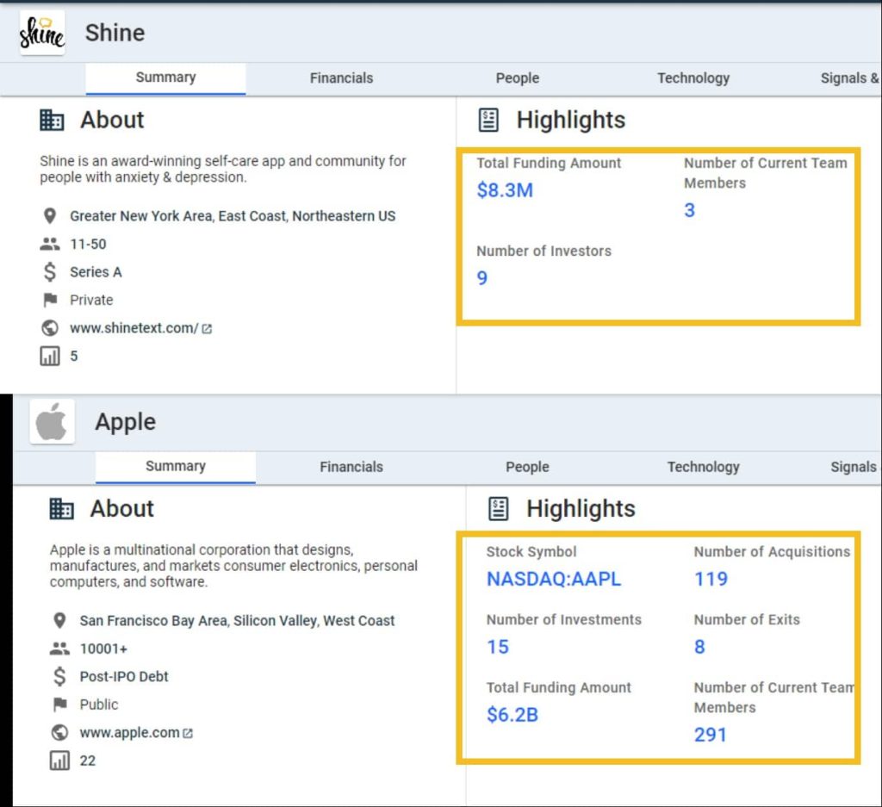Click Apple's number of acquisitions 119

click(x=711, y=579)
